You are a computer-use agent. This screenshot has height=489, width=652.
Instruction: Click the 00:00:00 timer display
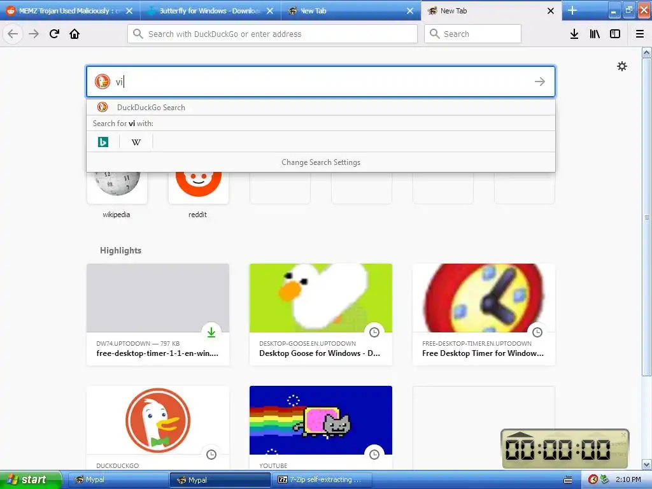coord(557,450)
